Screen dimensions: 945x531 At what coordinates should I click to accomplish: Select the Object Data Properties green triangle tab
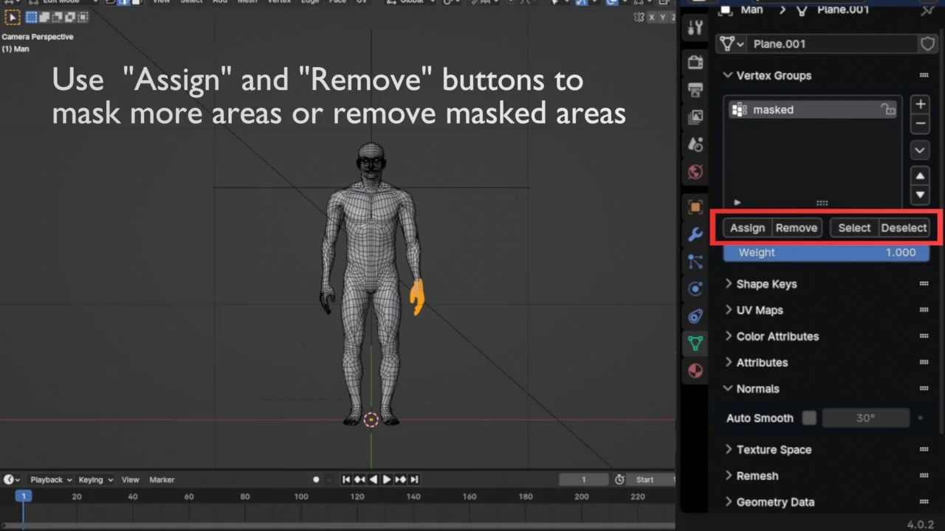click(x=695, y=343)
